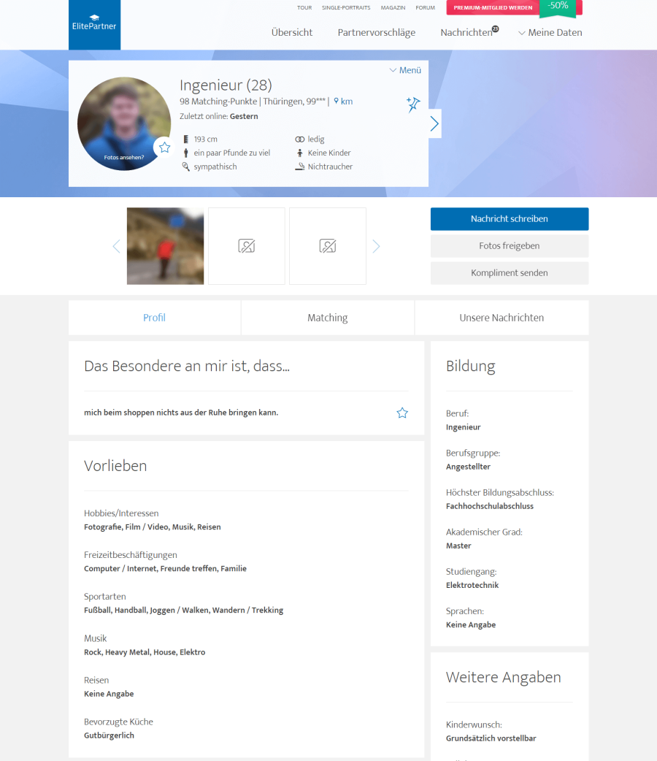657x761 pixels.
Task: Switch to the Profil tab
Action: 154,318
